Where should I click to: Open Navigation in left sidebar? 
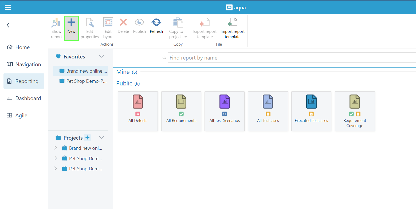pyautogui.click(x=28, y=64)
